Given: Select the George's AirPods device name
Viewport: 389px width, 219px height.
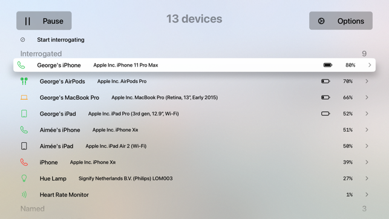Looking at the screenshot, I should 62,81.
